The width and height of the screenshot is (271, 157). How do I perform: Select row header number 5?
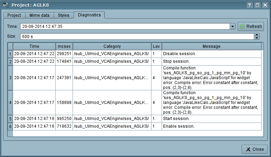tap(10, 119)
